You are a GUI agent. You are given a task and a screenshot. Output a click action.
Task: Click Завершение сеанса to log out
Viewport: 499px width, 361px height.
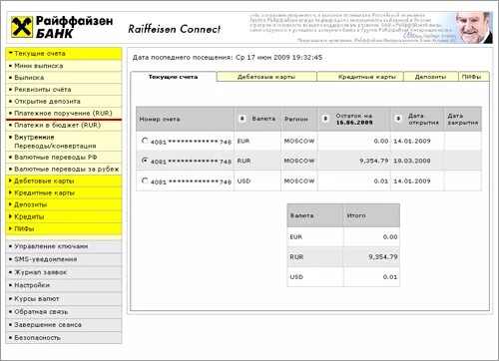click(x=64, y=325)
